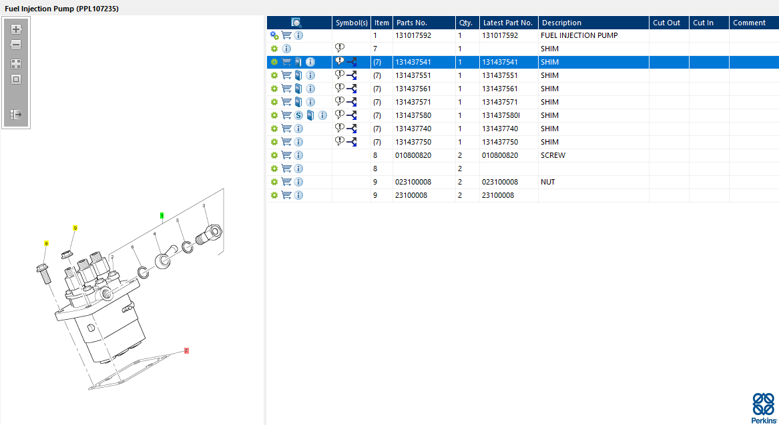Select the NUT description cell
The width and height of the screenshot is (779, 425).
[x=593, y=182]
